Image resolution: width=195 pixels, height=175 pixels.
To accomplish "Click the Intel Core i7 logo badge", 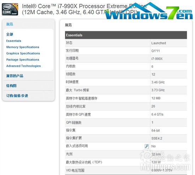I will click(x=10, y=9).
